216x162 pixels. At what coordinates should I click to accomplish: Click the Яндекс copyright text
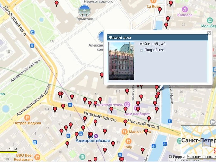[176, 157]
